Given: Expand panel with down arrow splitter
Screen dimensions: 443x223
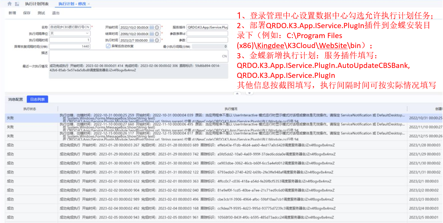Looking at the screenshot, I should (x=249, y=93).
